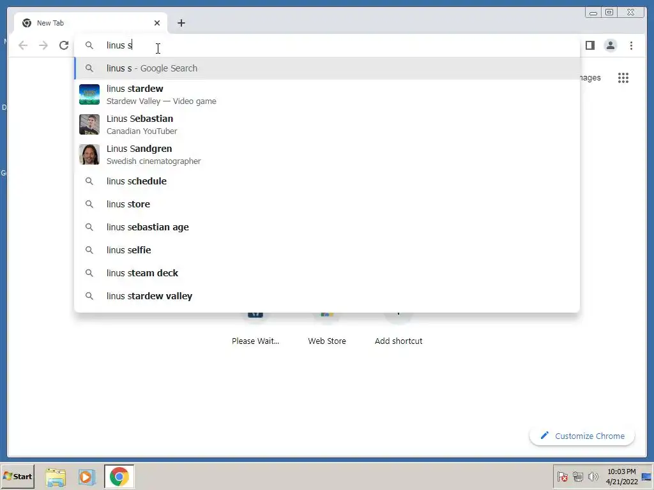Pick the 'Linus Sebastian' Canadian YouTuber suggestion

[327, 124]
